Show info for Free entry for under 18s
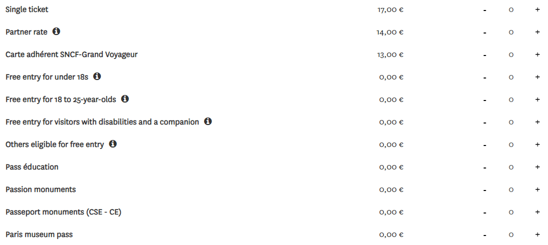Image resolution: width=548 pixels, height=245 pixels. coord(97,76)
